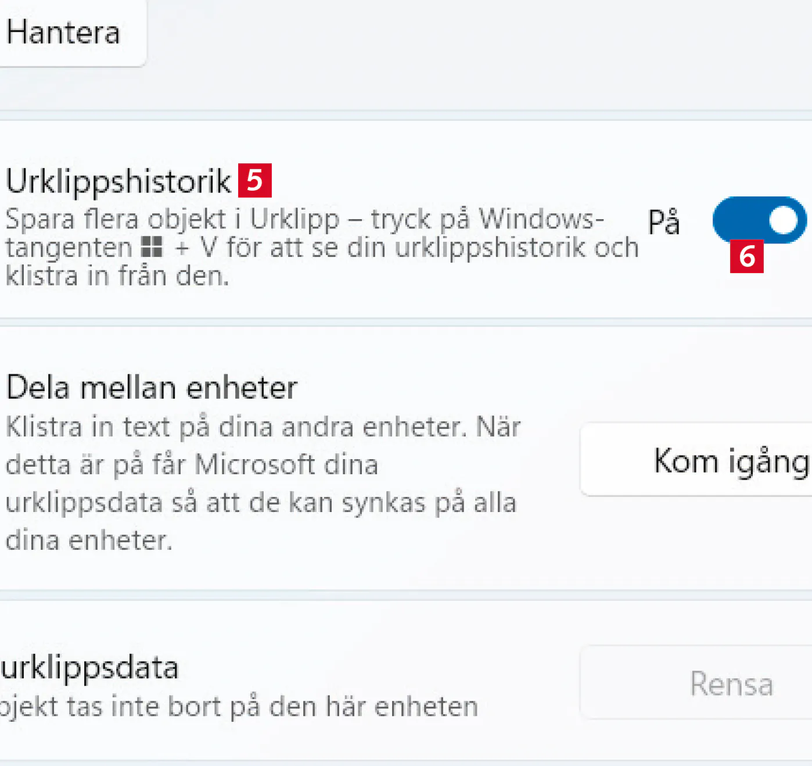Click the Windows logo icon in the description
The width and height of the screenshot is (812, 766).
152,247
